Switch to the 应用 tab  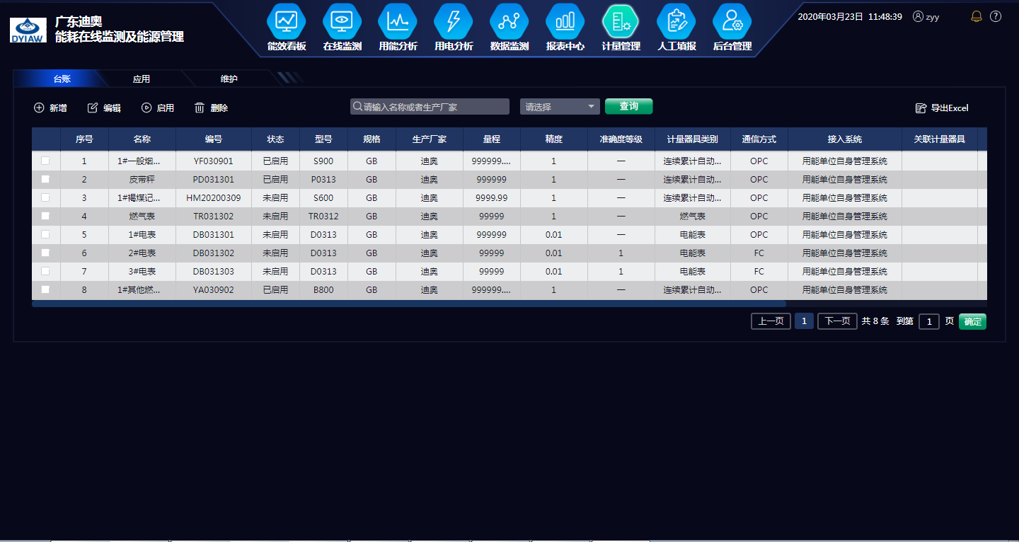142,79
